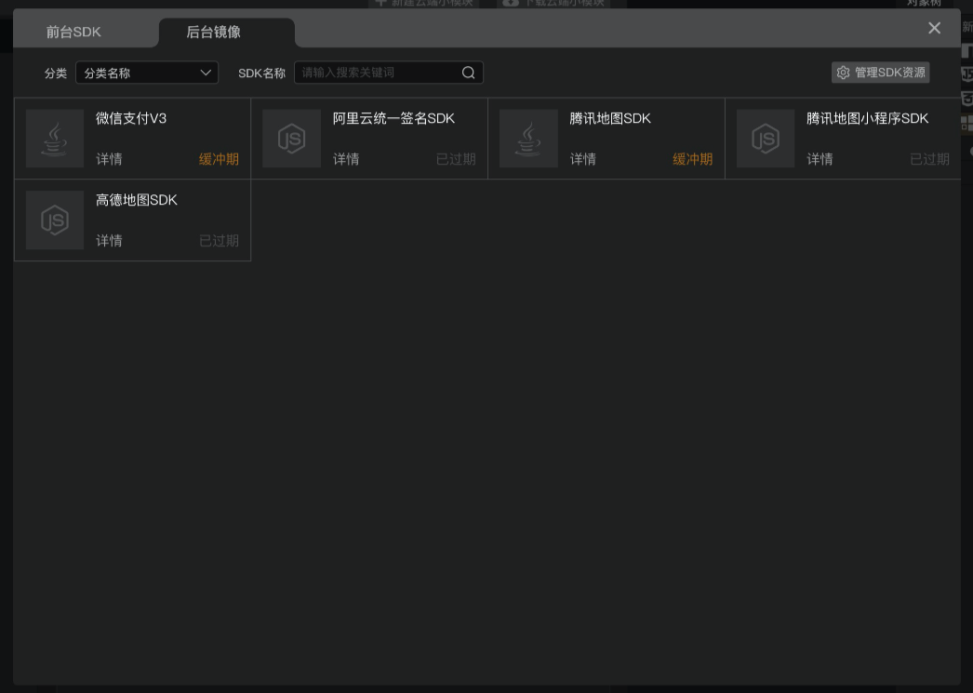Focus the SDK名称 search field
Screen dimensions: 973x693
389,73
